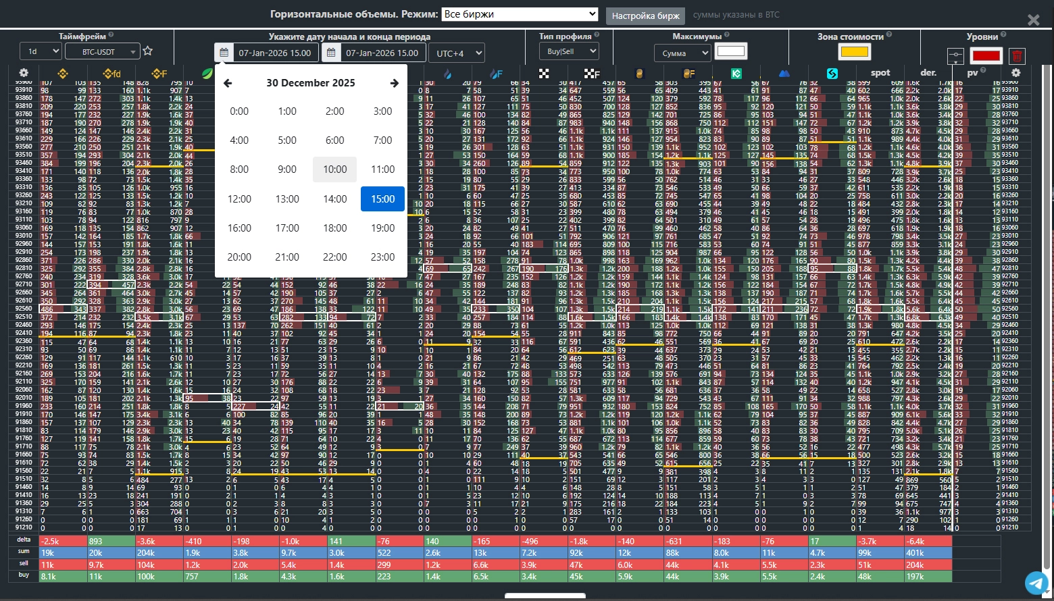Go to the previous date with the left arrow
The width and height of the screenshot is (1054, 601).
(228, 83)
